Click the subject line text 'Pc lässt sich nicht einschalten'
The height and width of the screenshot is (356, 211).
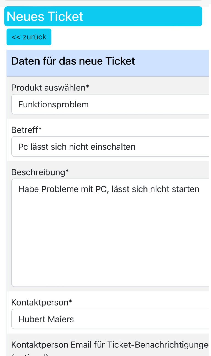pyautogui.click(x=77, y=147)
